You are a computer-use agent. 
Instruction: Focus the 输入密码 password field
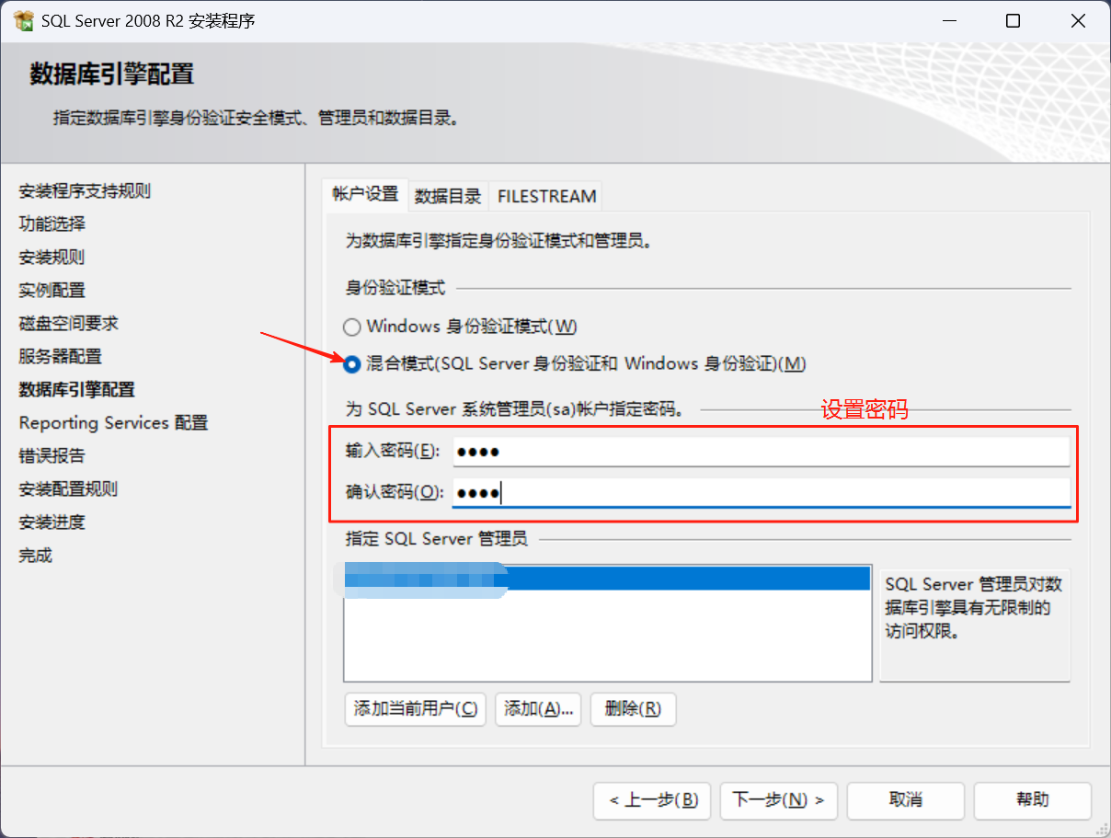[762, 451]
